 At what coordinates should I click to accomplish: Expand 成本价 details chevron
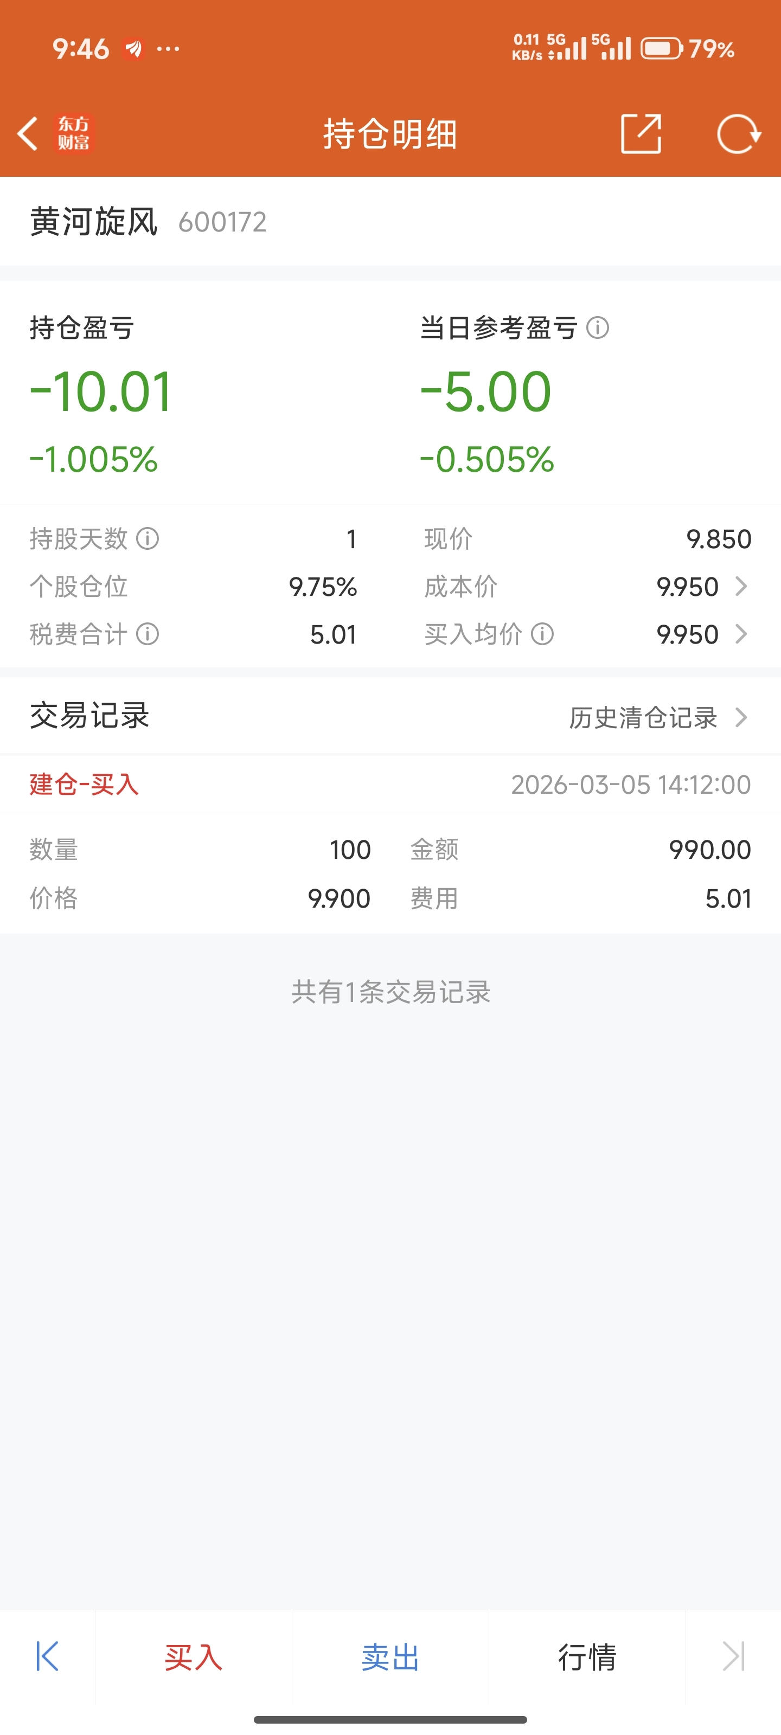(741, 586)
